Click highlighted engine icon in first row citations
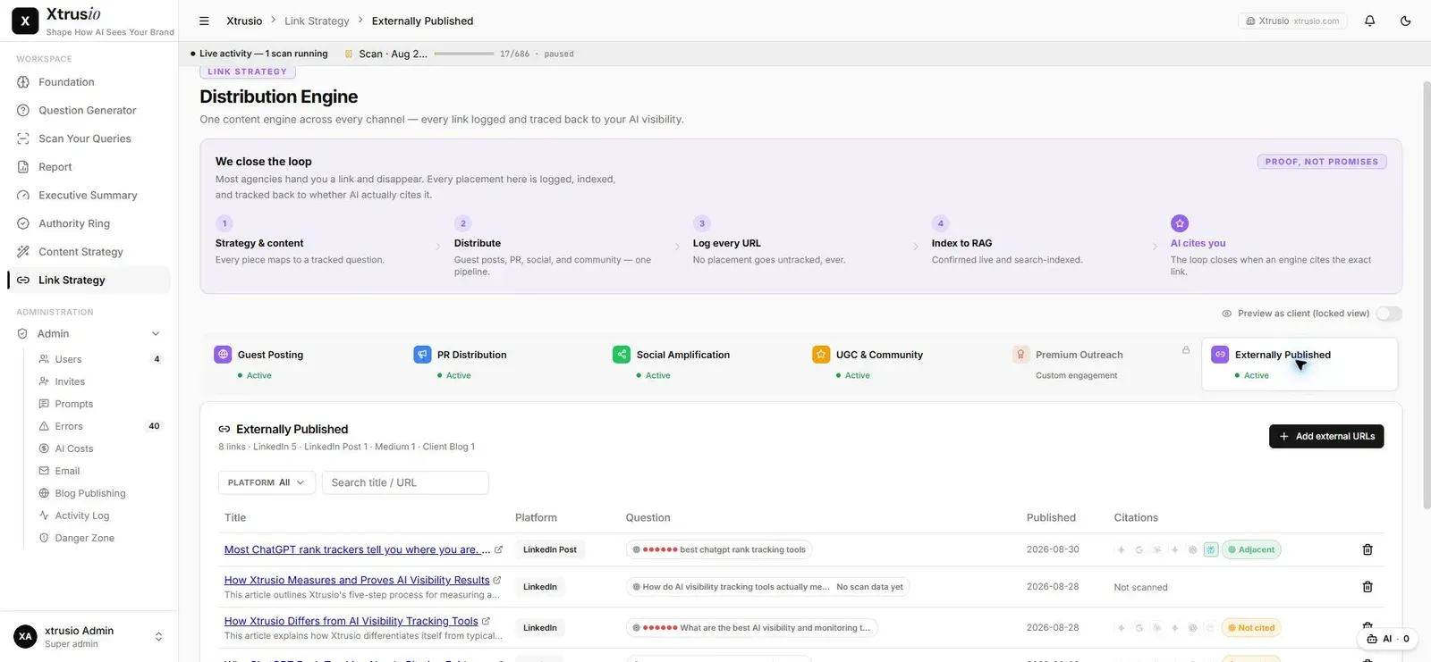This screenshot has height=662, width=1431. (1210, 549)
